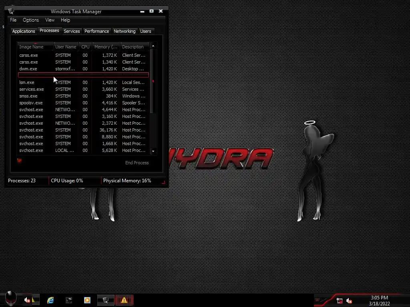Select svchost.exe using 1,668 K memory

pos(83,144)
